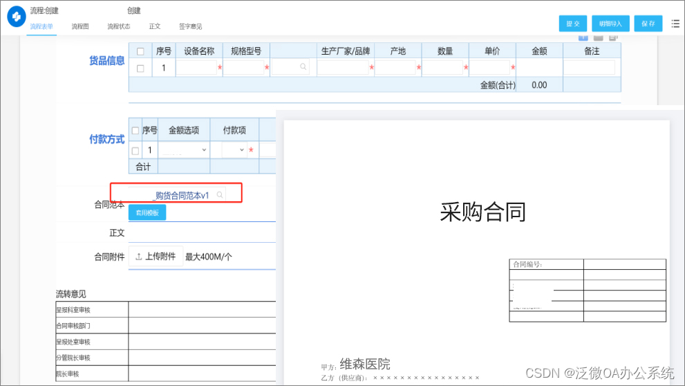This screenshot has height=386, width=685.
Task: Click the rightmost copy icon above 备注 column
Action: point(613,37)
